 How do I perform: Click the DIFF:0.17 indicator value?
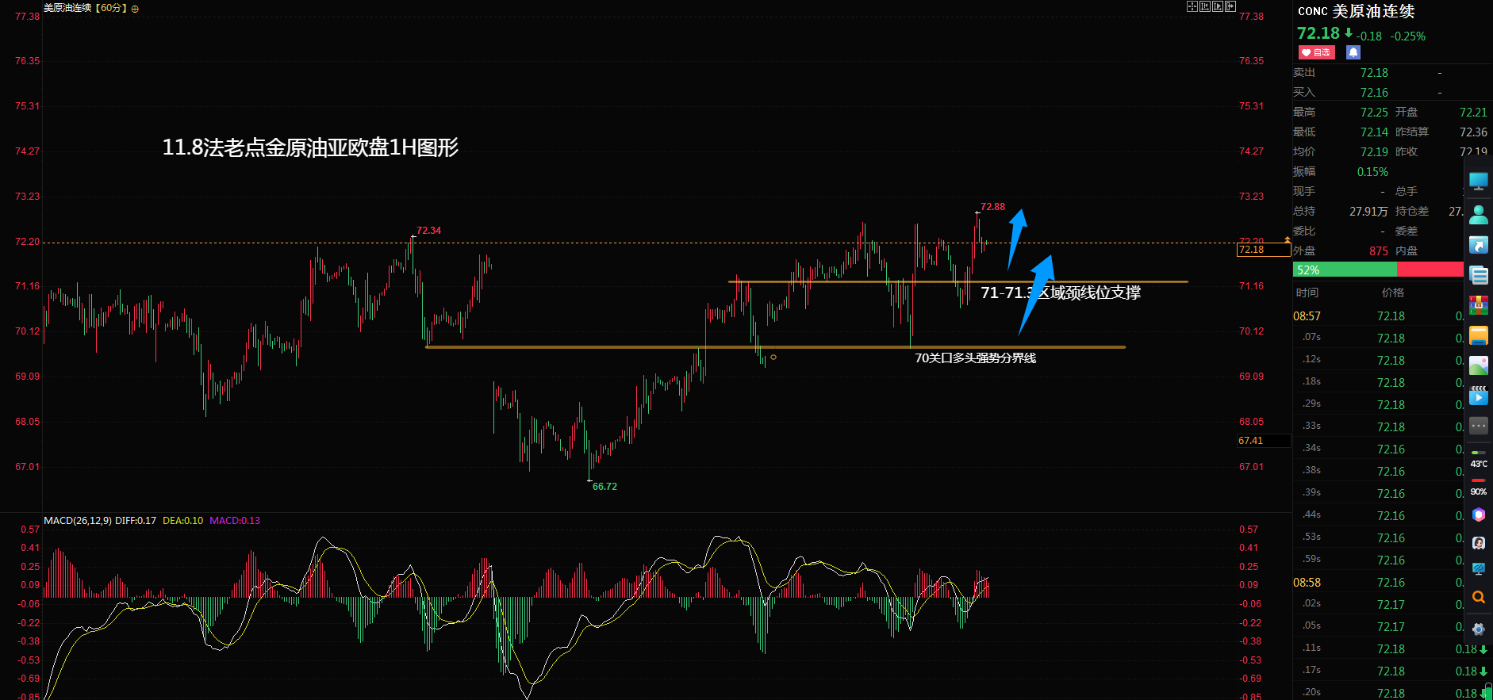136,521
